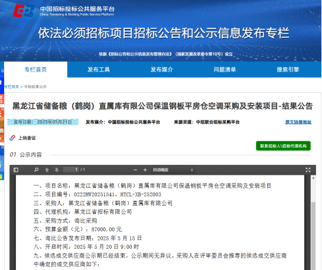The image size is (322, 270).
Task: Zoom out with the minus icon
Action: [135, 170]
